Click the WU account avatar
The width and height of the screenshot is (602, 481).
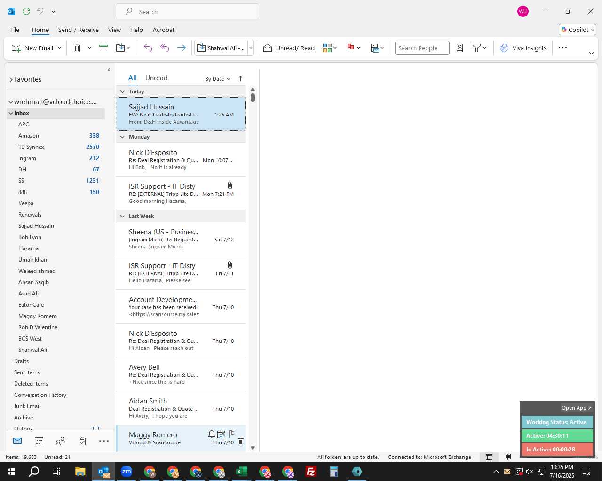(x=523, y=11)
